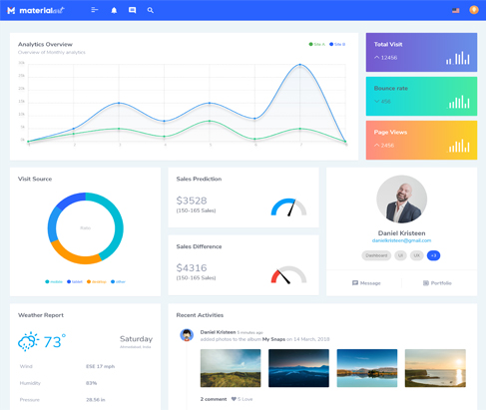Screen dimensions: 486x410
Task: Open the Portfolio button on profile card
Action: click(x=437, y=283)
